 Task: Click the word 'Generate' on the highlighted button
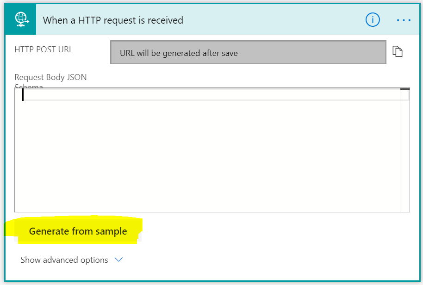tap(49, 231)
